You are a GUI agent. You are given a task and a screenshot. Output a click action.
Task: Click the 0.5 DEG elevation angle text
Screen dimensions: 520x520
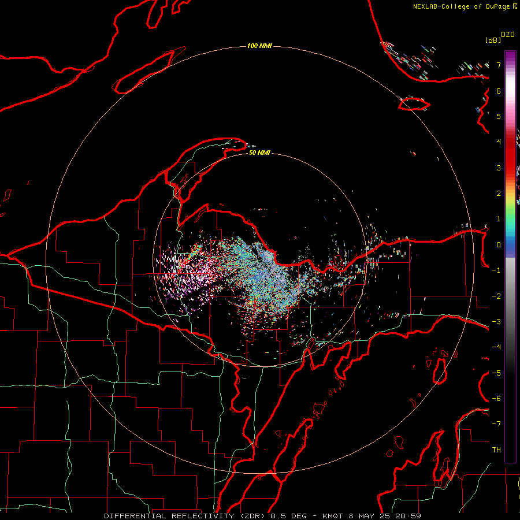pyautogui.click(x=289, y=516)
